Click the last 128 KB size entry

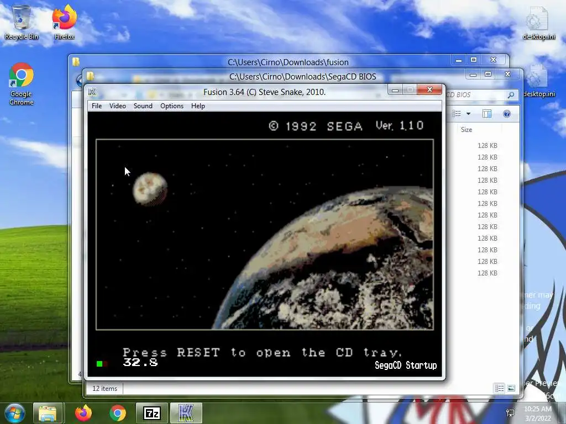point(488,273)
